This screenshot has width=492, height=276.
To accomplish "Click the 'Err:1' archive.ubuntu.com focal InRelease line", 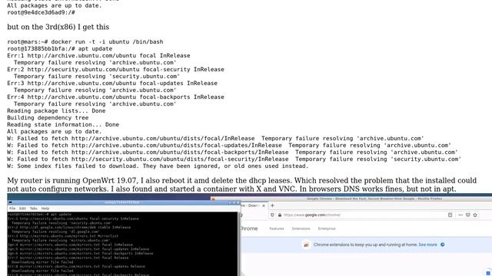I will click(x=98, y=55).
